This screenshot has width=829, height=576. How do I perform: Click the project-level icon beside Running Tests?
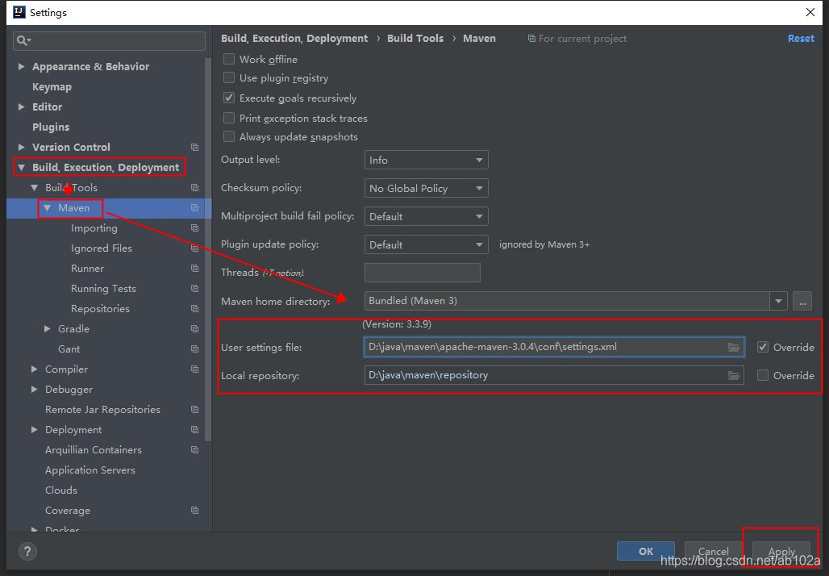(x=194, y=288)
